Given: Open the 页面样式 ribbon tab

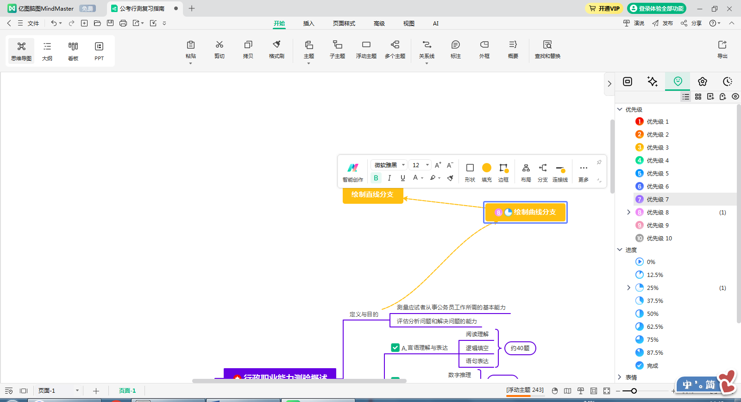Looking at the screenshot, I should tap(344, 23).
